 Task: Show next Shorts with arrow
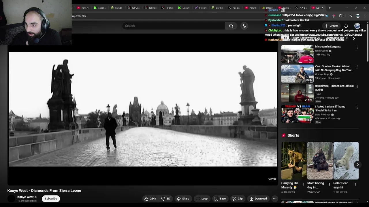(357, 165)
